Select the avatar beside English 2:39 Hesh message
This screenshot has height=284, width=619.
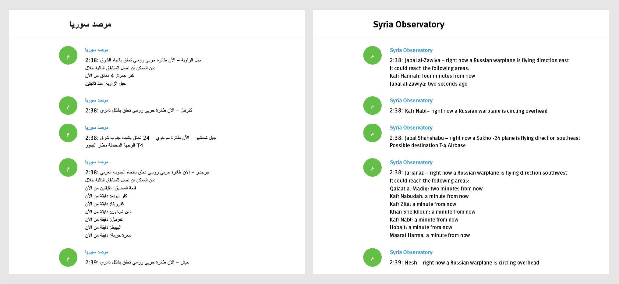click(372, 257)
